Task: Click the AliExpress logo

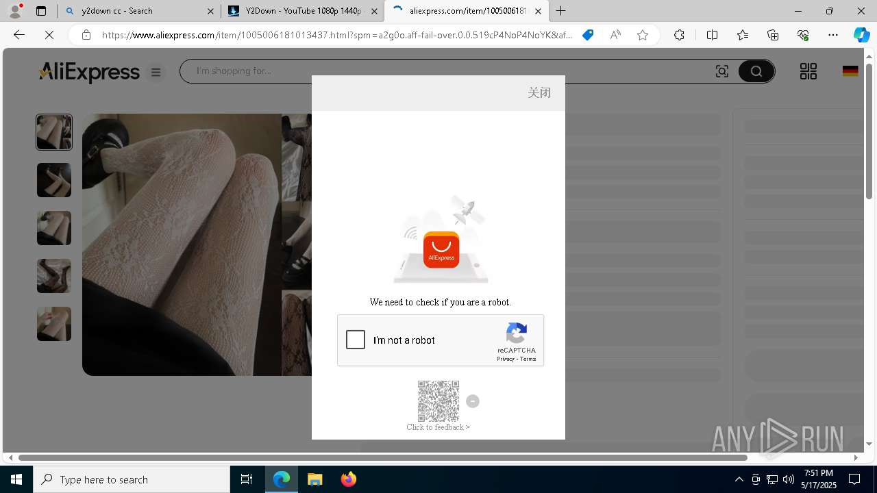Action: 89,72
